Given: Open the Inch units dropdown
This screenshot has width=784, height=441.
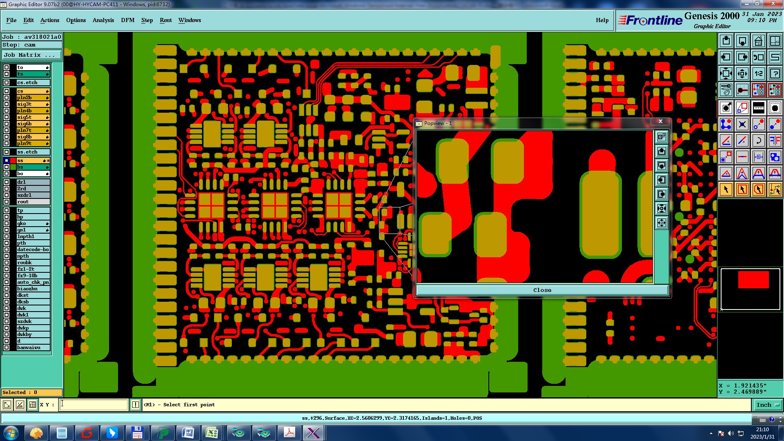Looking at the screenshot, I should tap(767, 405).
